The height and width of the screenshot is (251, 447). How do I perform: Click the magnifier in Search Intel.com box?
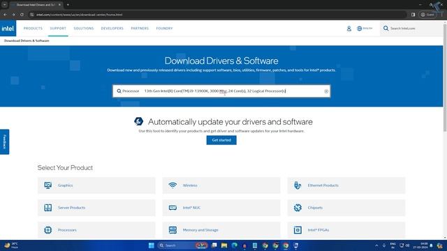[386, 28]
